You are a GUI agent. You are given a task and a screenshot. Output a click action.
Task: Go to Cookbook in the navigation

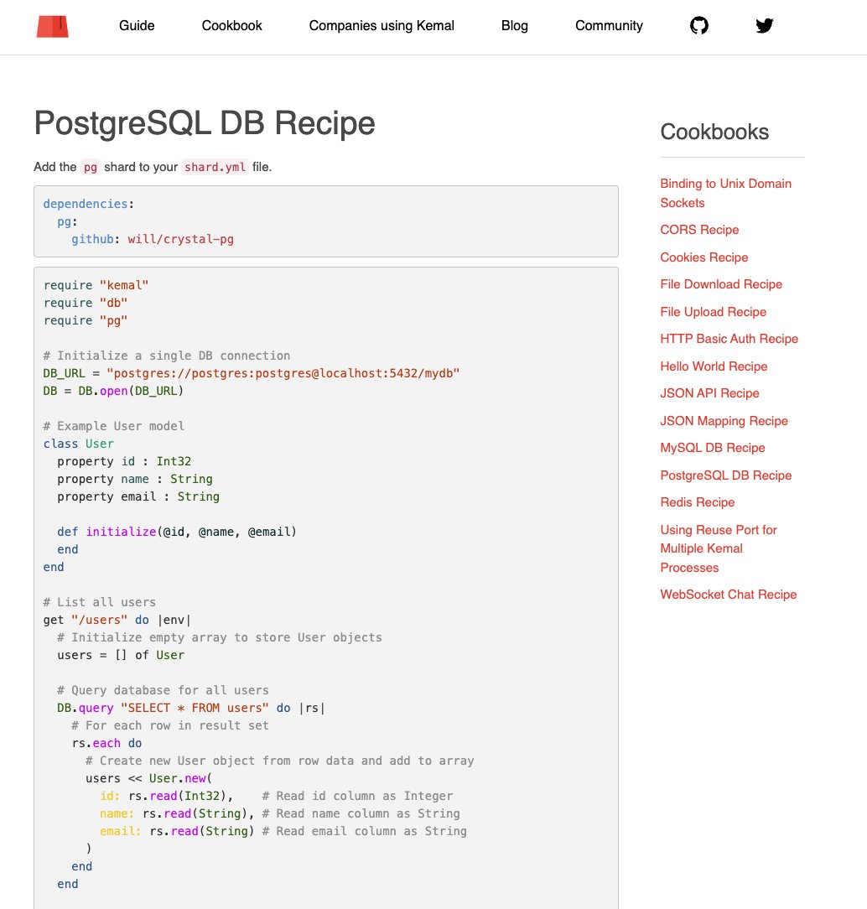click(231, 25)
